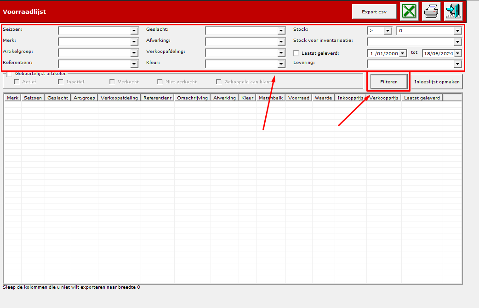Expand the Levering dropdown
This screenshot has width=479, height=308.
pos(457,64)
